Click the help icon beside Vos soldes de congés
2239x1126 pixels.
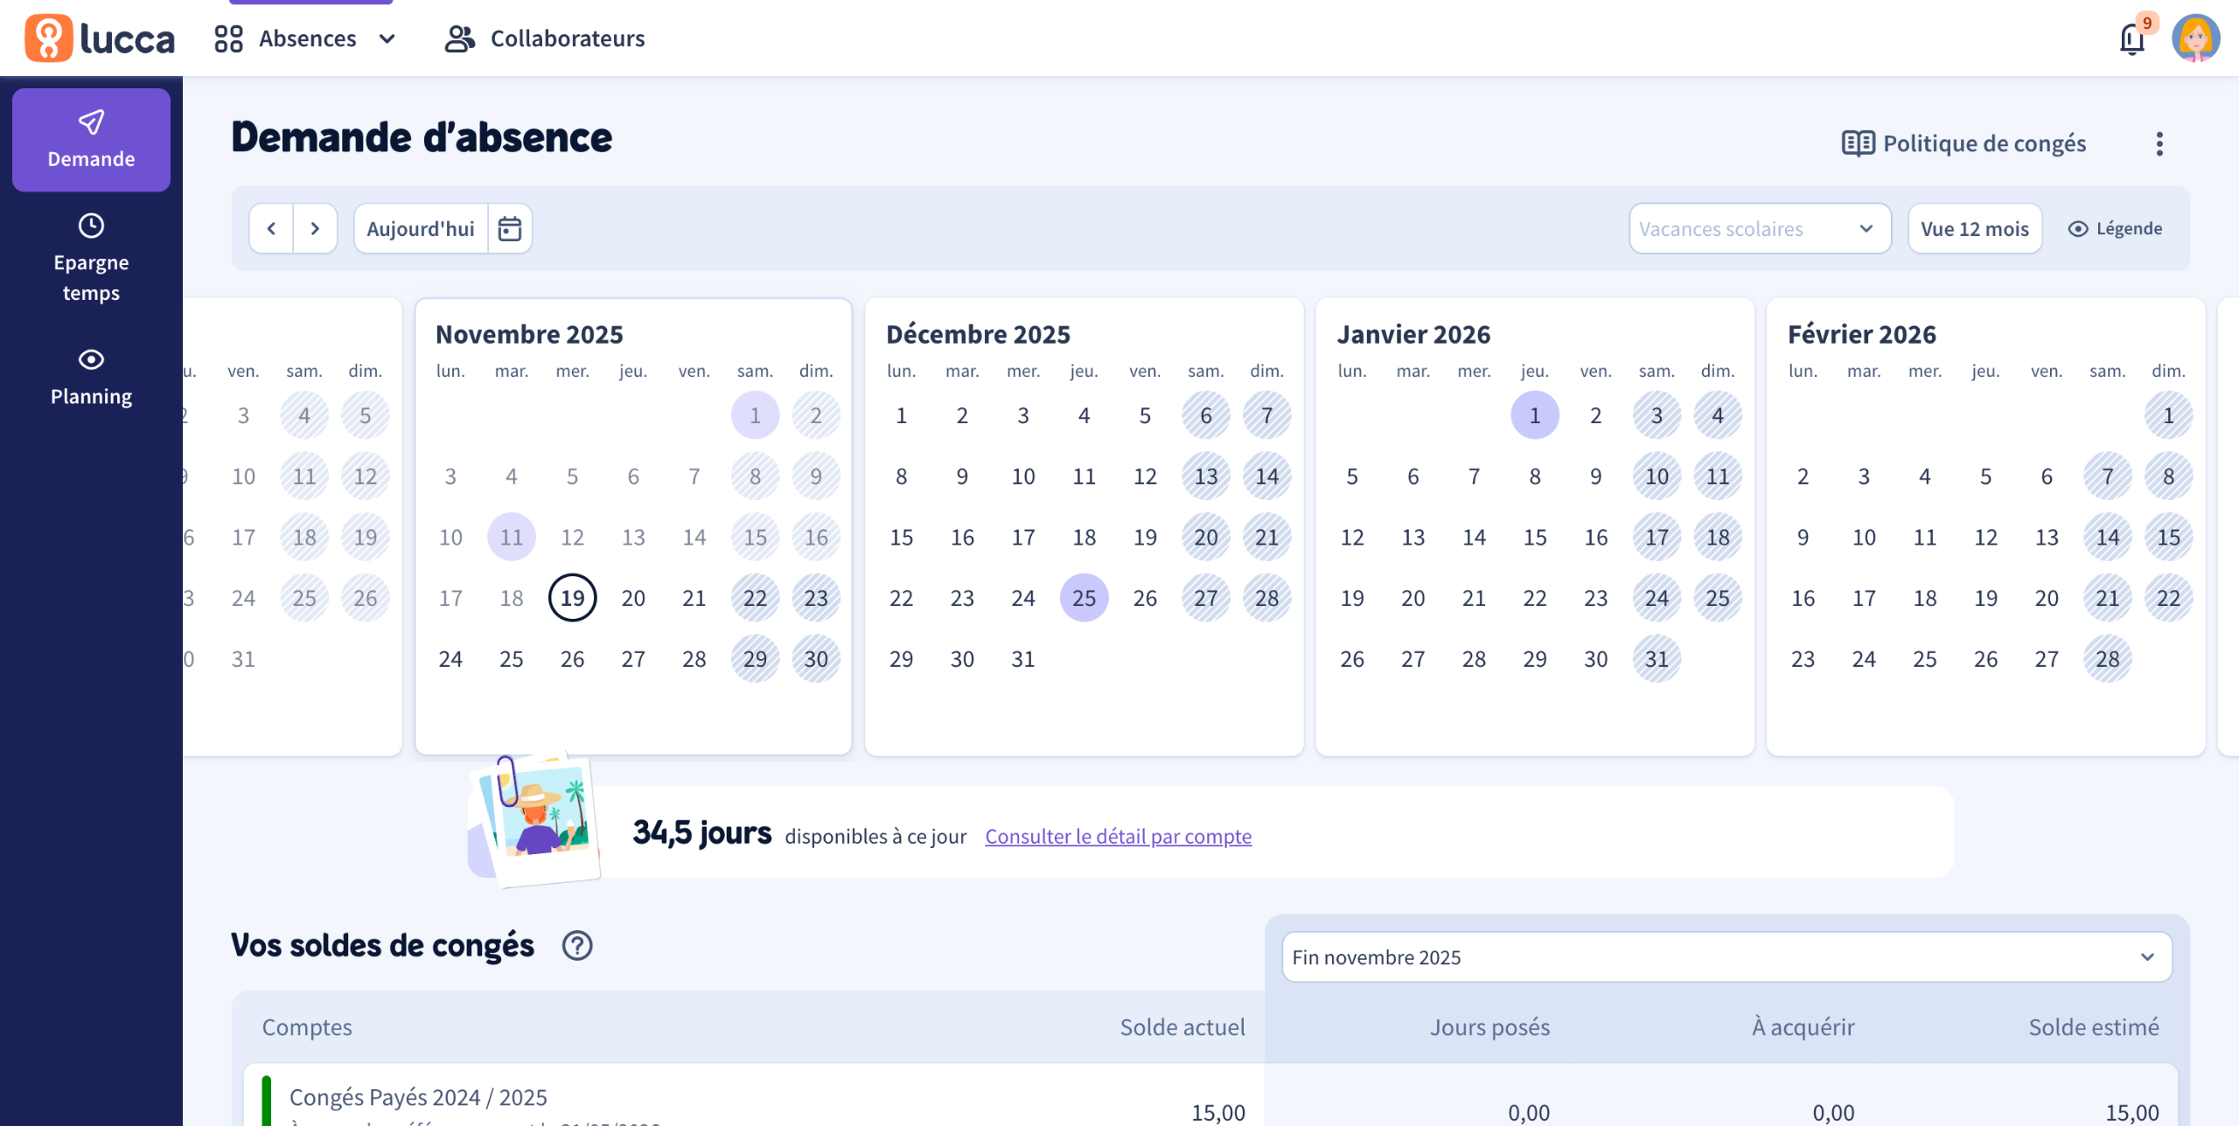coord(577,945)
